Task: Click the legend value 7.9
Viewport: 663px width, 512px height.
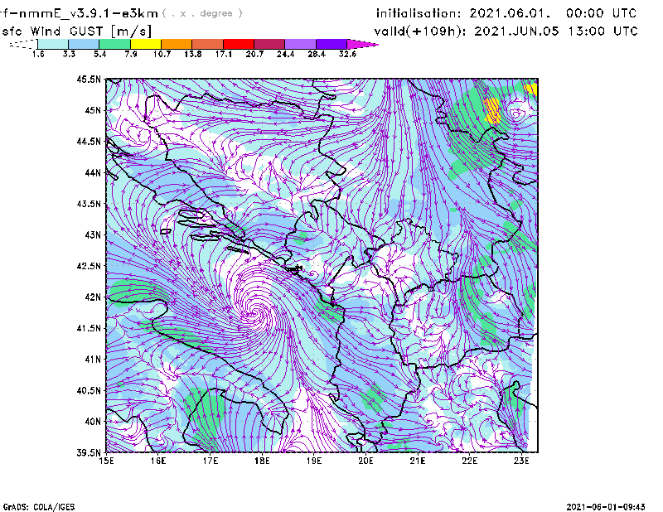Action: (131, 54)
